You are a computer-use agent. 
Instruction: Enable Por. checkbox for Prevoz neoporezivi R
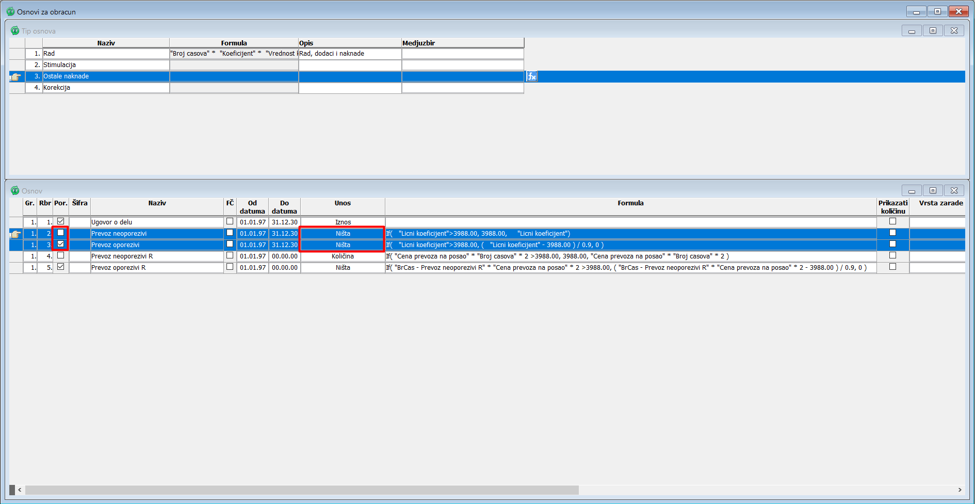click(x=61, y=256)
